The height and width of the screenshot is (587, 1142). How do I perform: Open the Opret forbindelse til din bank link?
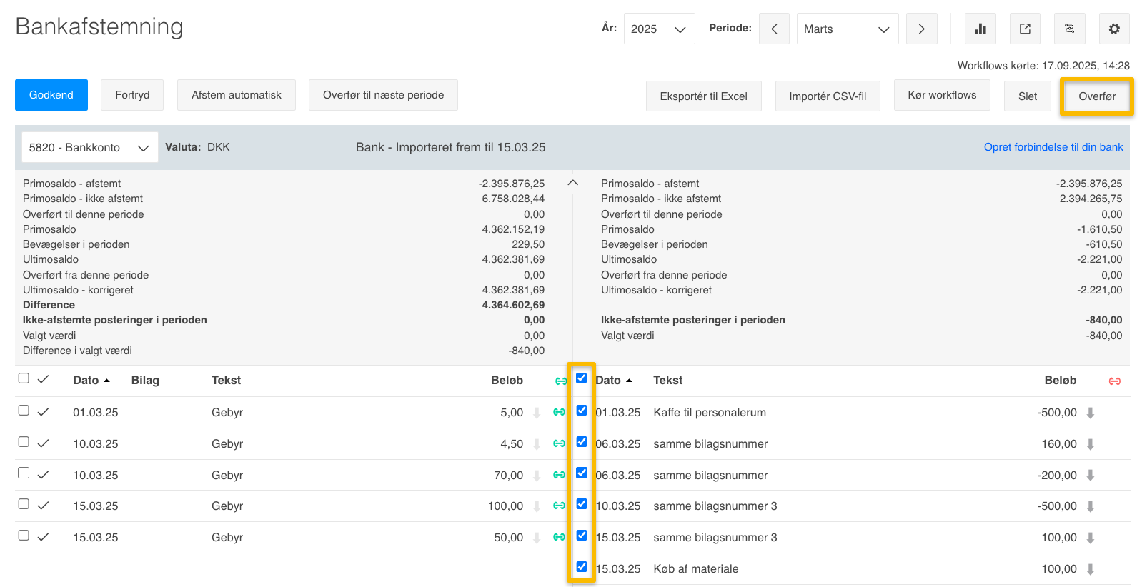1053,147
